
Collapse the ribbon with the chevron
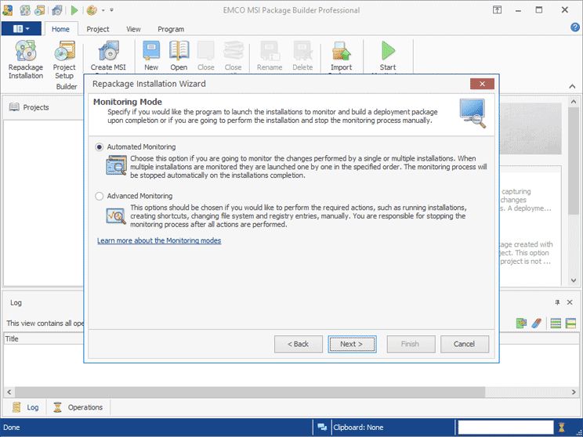coord(572,86)
